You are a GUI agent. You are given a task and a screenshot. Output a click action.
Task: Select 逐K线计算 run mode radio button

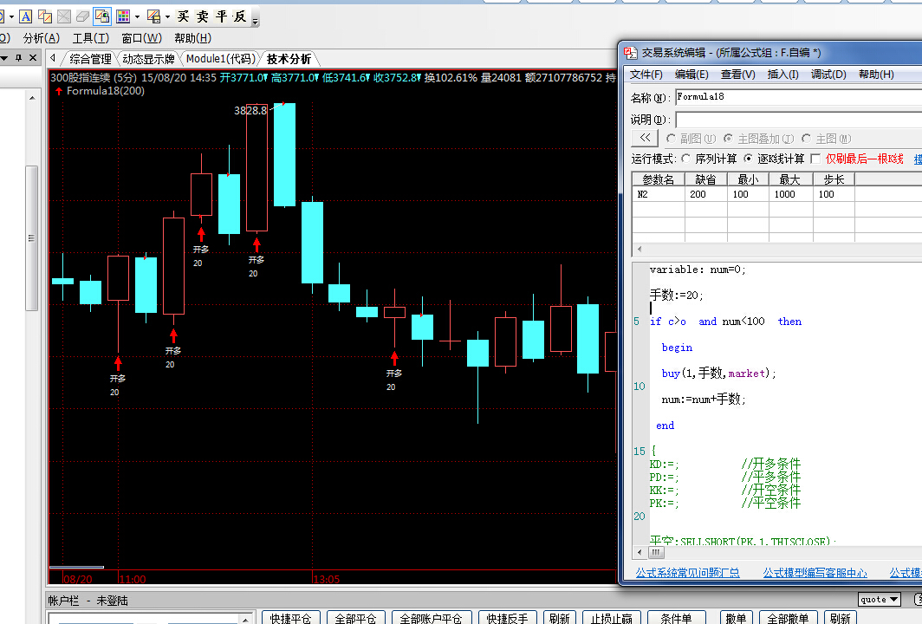pos(750,159)
